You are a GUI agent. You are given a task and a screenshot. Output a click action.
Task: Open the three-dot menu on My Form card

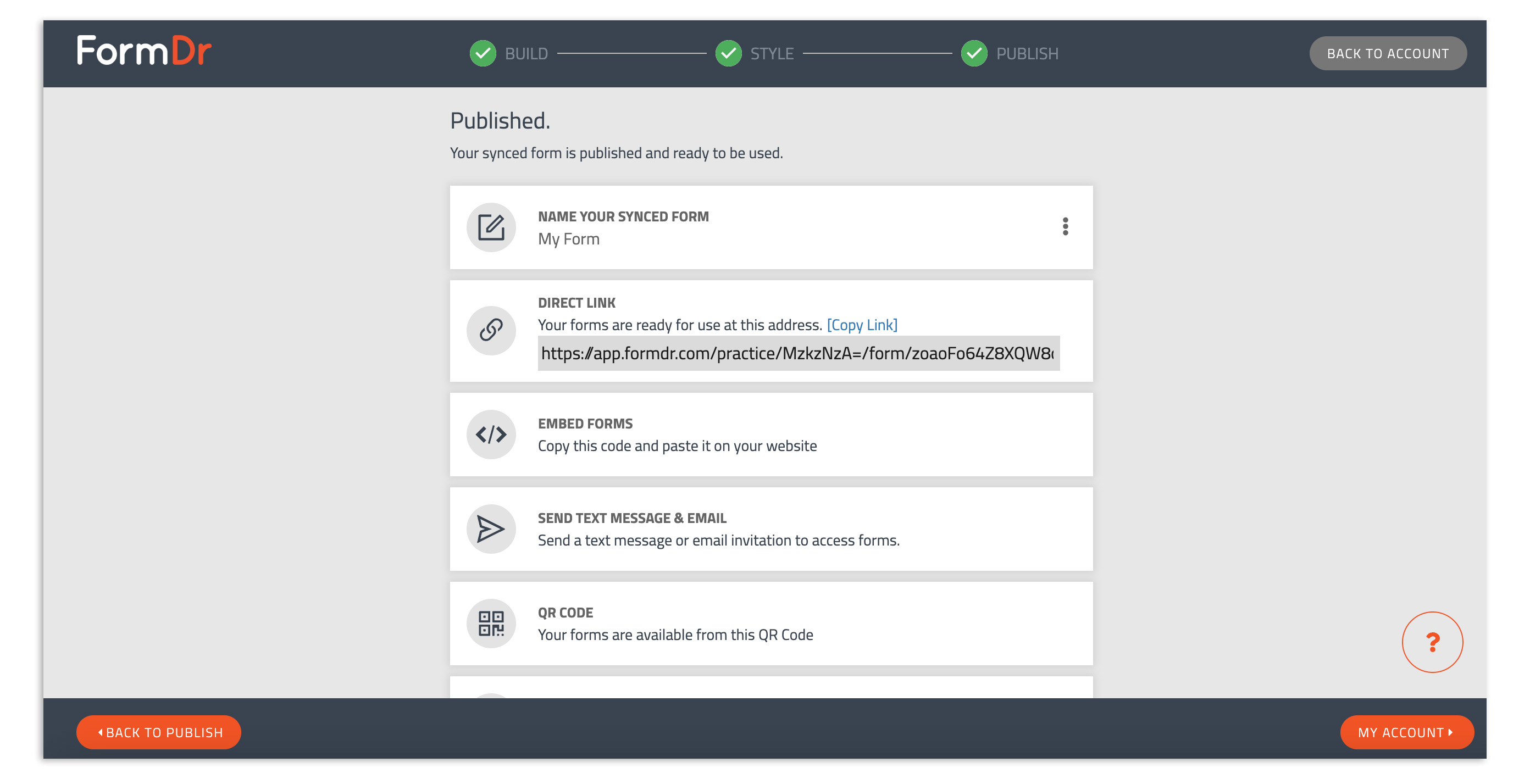[1066, 227]
